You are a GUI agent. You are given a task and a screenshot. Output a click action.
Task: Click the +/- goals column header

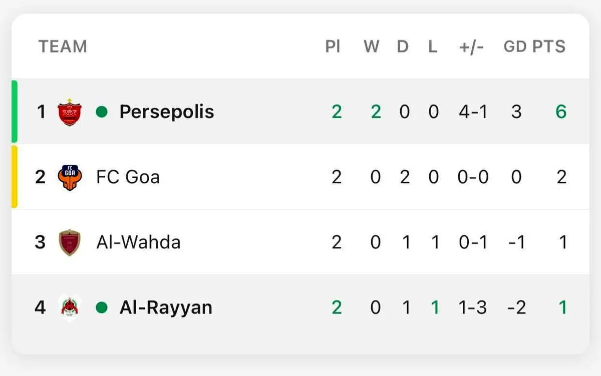tap(471, 47)
